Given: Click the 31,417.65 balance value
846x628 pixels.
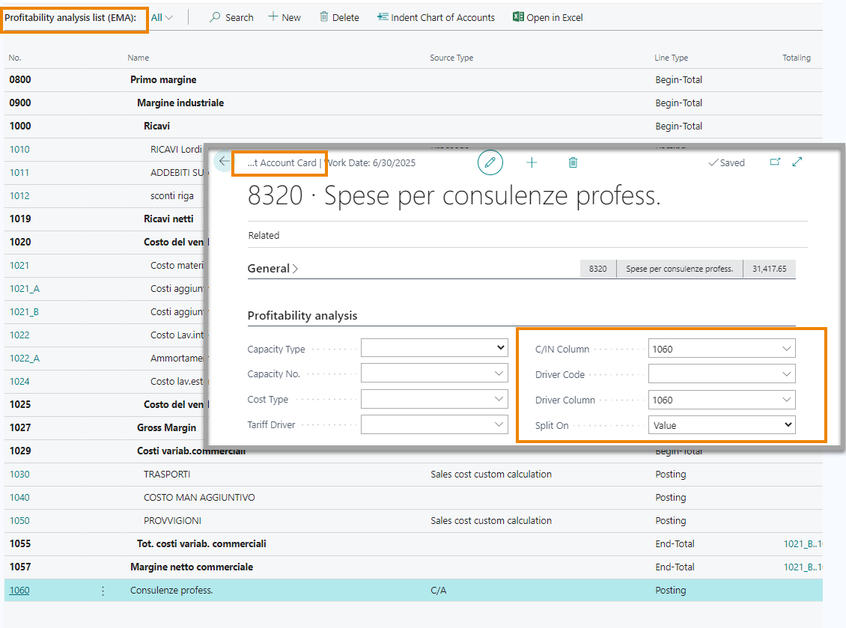Looking at the screenshot, I should coord(770,269).
